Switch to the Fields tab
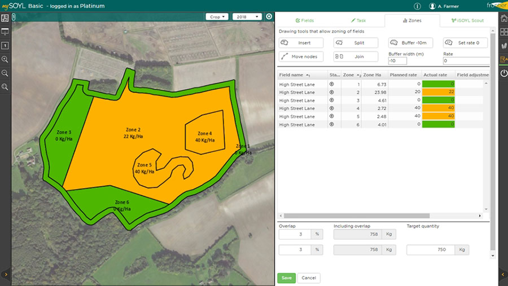This screenshot has height=286, width=508. [305, 20]
